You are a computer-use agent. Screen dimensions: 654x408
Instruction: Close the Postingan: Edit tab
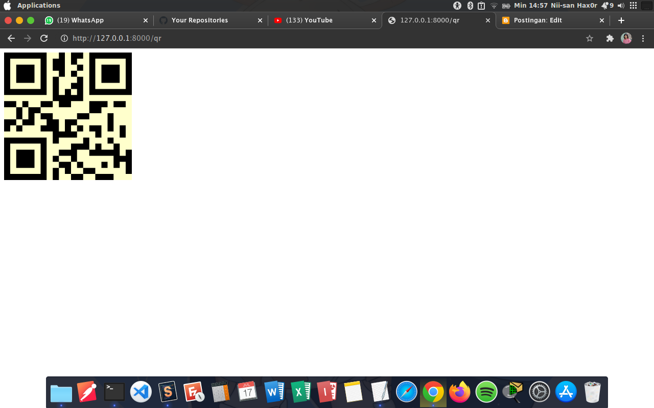602,20
